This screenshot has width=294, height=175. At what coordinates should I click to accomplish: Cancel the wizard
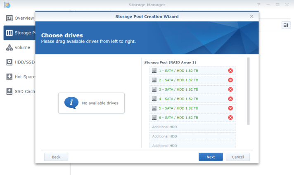[x=237, y=157]
